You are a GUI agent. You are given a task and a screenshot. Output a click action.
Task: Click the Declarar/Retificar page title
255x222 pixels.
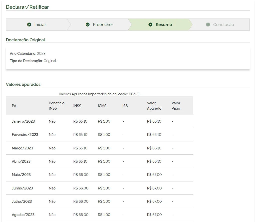(x=27, y=7)
